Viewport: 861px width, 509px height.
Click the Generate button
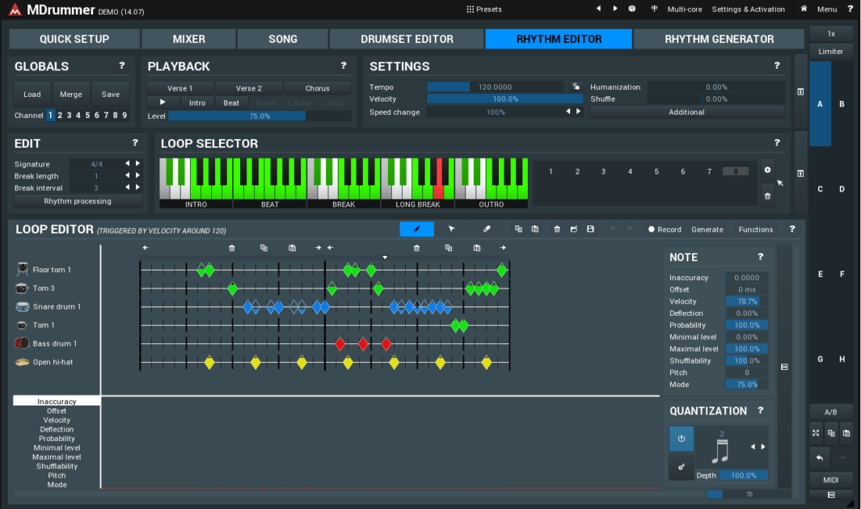click(707, 229)
